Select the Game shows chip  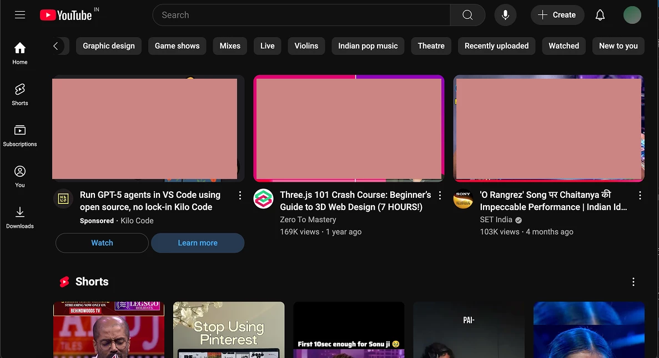(177, 46)
